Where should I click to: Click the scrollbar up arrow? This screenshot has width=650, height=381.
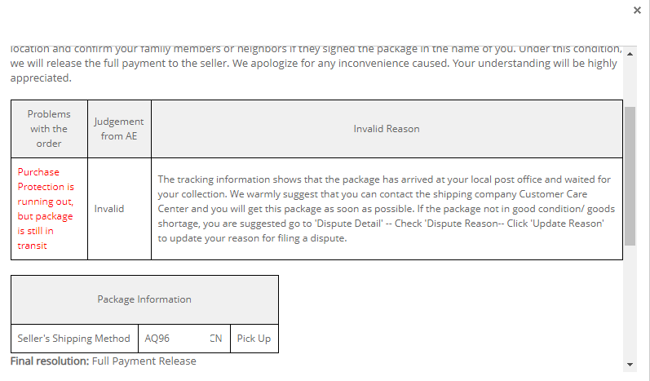pos(629,54)
